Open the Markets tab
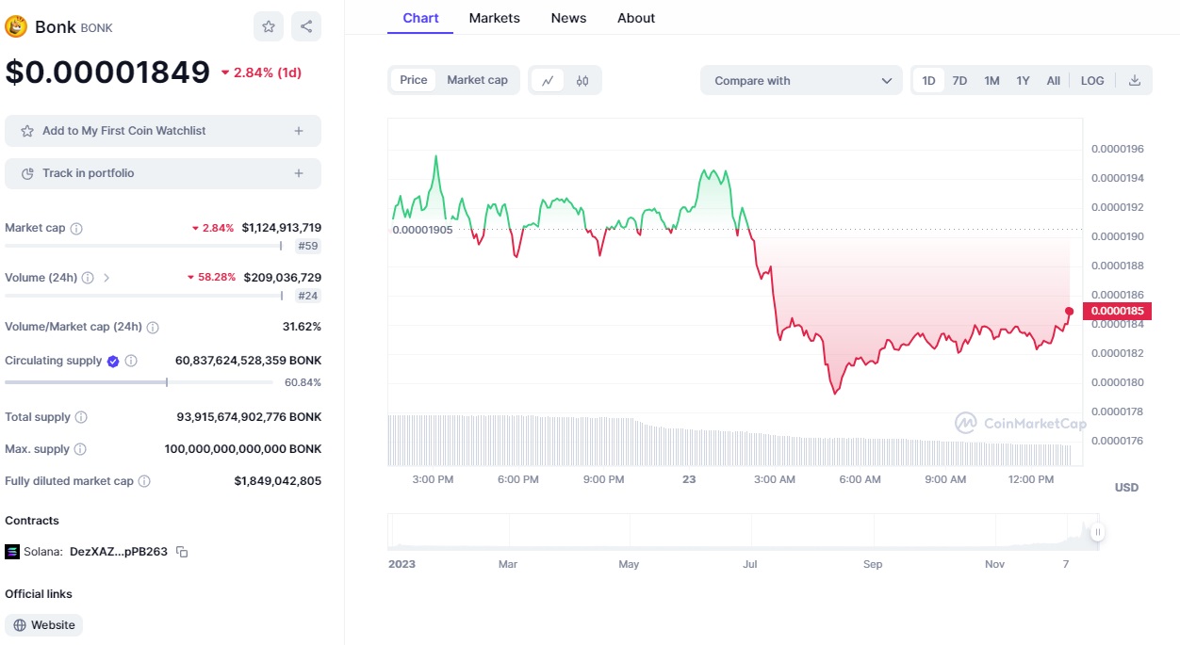This screenshot has height=645, width=1180. tap(494, 18)
